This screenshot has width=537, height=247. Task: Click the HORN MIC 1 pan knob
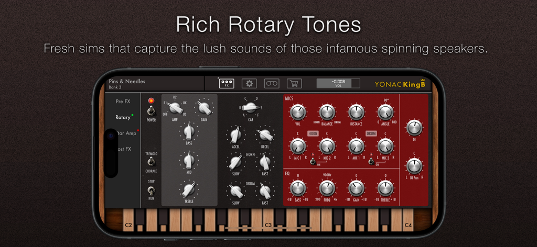[298, 146]
